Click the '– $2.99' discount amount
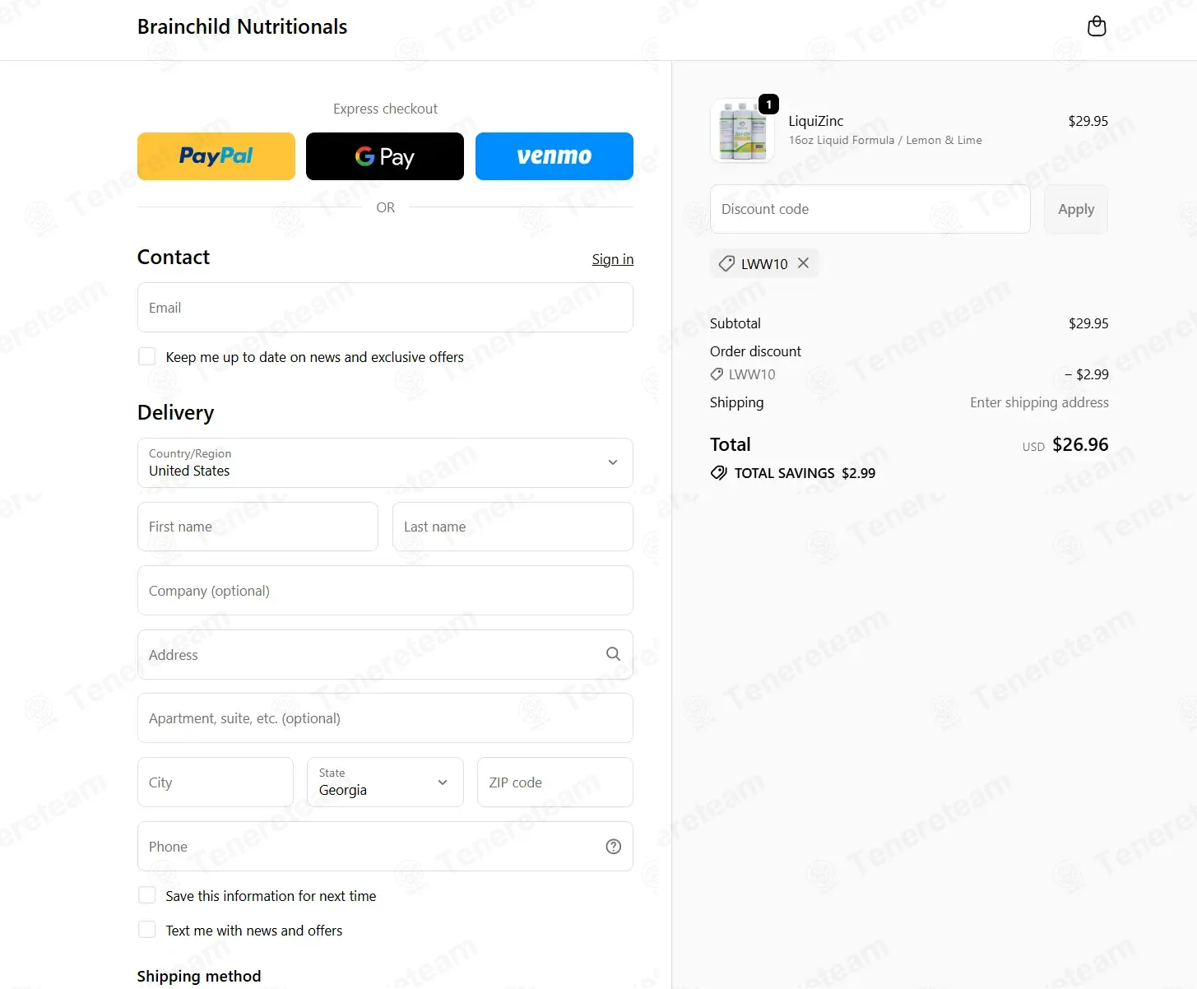 pyautogui.click(x=1087, y=374)
